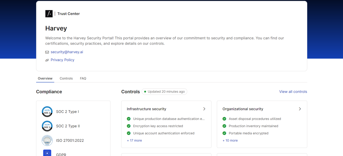
Task: Show + 10 more organizational controls
Action: (x=230, y=141)
